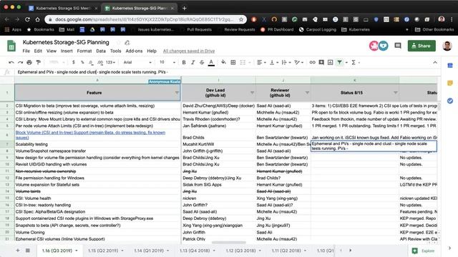Click the Google Sheets home icon
The height and width of the screenshot is (257, 458).
tap(11, 46)
